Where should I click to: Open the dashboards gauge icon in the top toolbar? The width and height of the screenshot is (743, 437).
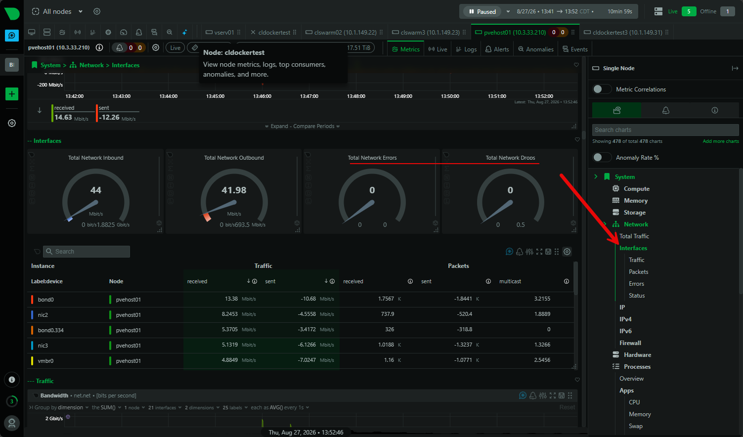coord(124,32)
